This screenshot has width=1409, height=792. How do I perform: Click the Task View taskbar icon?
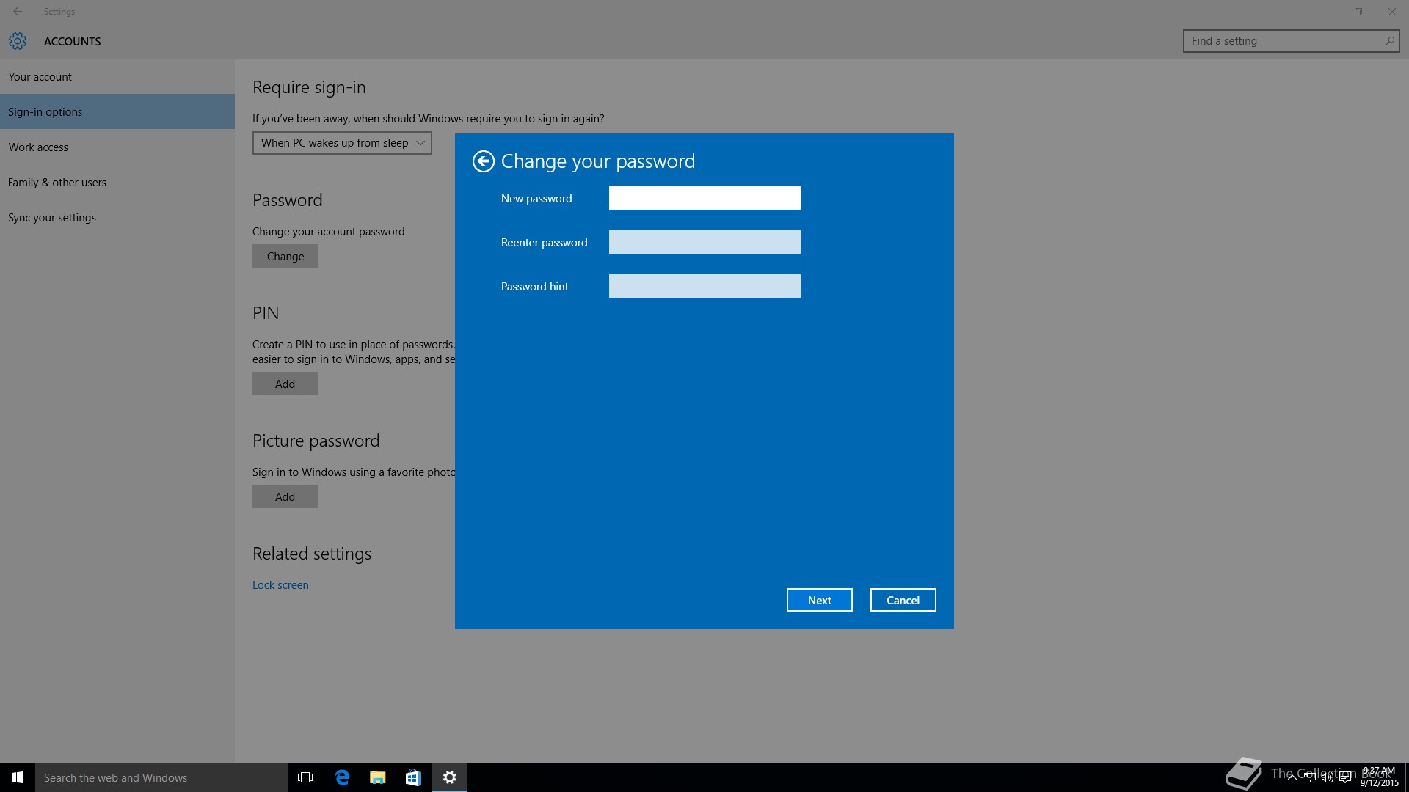tap(305, 777)
